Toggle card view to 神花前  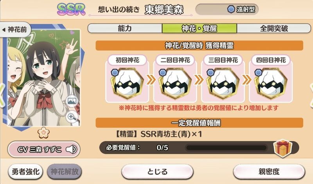[x=15, y=30]
